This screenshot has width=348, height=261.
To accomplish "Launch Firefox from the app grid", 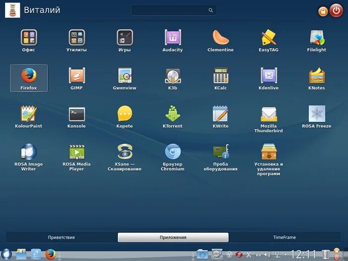I will 29,78.
